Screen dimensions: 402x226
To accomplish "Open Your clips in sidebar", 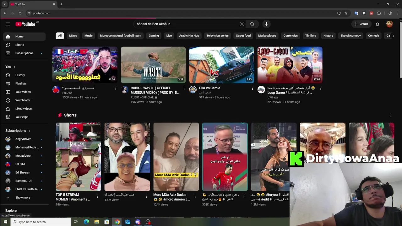I will click(x=24, y=117).
